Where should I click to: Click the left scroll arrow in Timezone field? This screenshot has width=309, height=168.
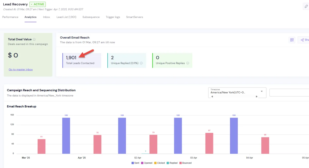coord(212,96)
